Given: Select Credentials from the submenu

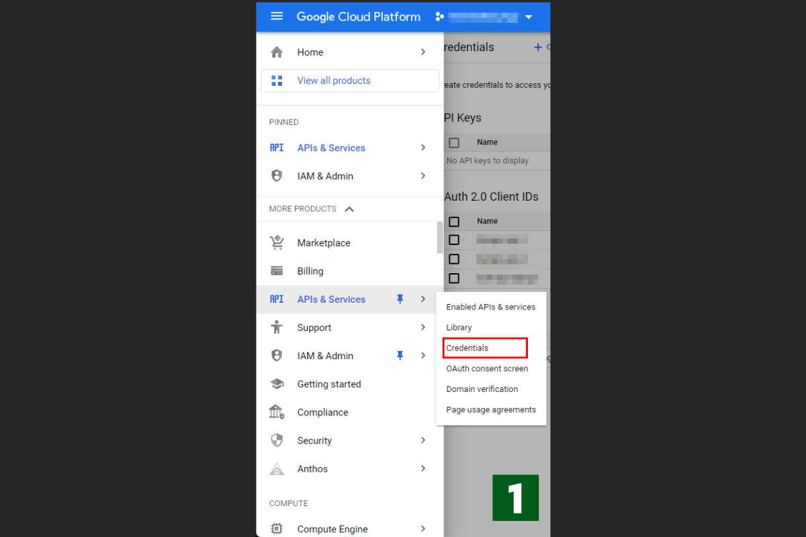Looking at the screenshot, I should pyautogui.click(x=485, y=348).
